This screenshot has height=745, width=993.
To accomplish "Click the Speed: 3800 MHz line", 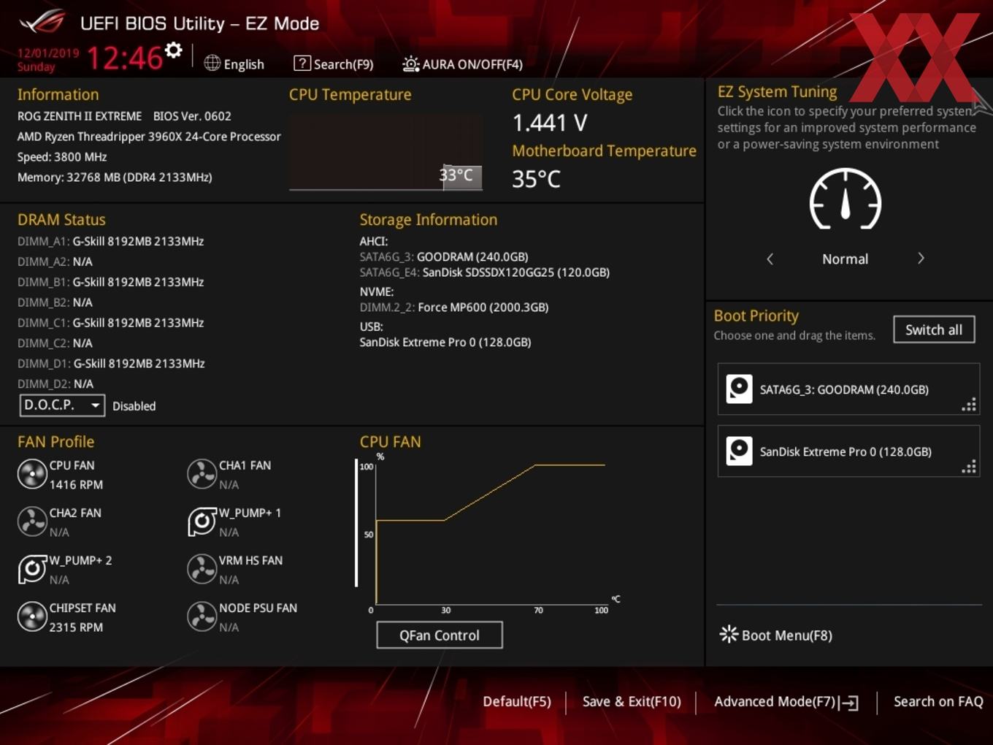I will [x=62, y=157].
